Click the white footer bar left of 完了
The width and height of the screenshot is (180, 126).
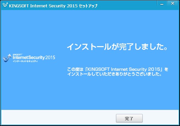[x=57, y=117]
